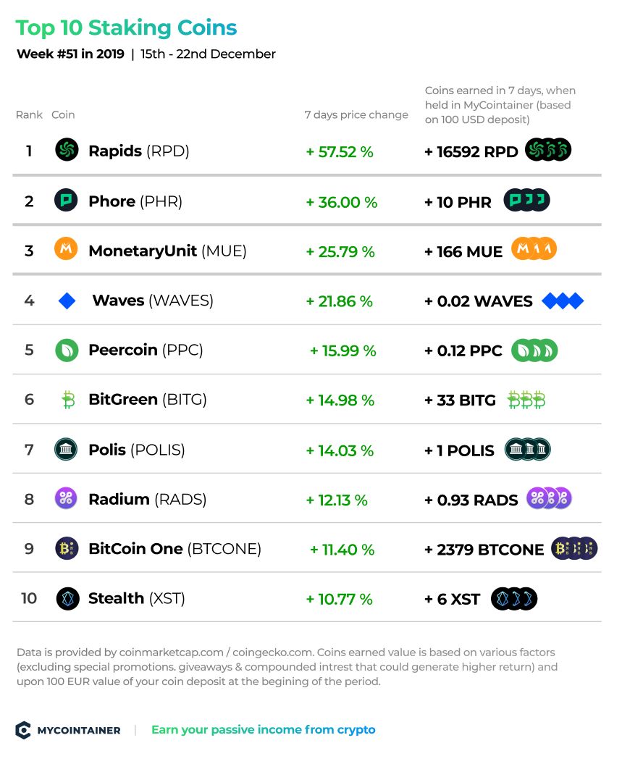Click the Phore (PHR) coin logo

[x=66, y=201]
